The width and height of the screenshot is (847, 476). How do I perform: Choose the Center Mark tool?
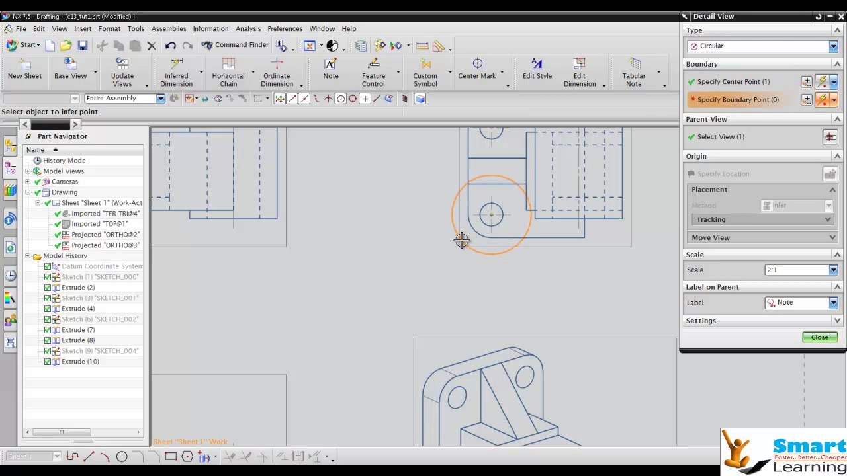[477, 69]
